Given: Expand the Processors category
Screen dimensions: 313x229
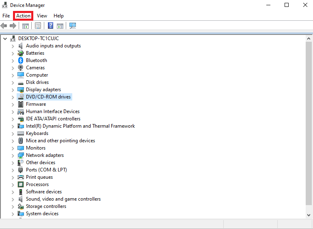Looking at the screenshot, I should pos(13,185).
